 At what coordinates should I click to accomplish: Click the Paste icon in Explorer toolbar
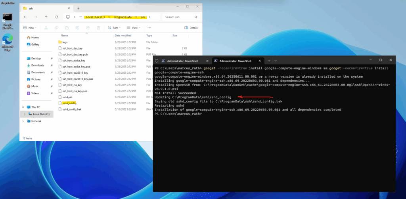(67, 28)
